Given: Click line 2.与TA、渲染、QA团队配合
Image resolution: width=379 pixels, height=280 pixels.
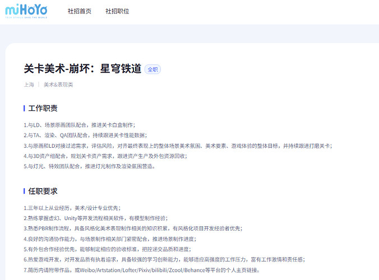Looking at the screenshot, I should (x=85, y=136).
